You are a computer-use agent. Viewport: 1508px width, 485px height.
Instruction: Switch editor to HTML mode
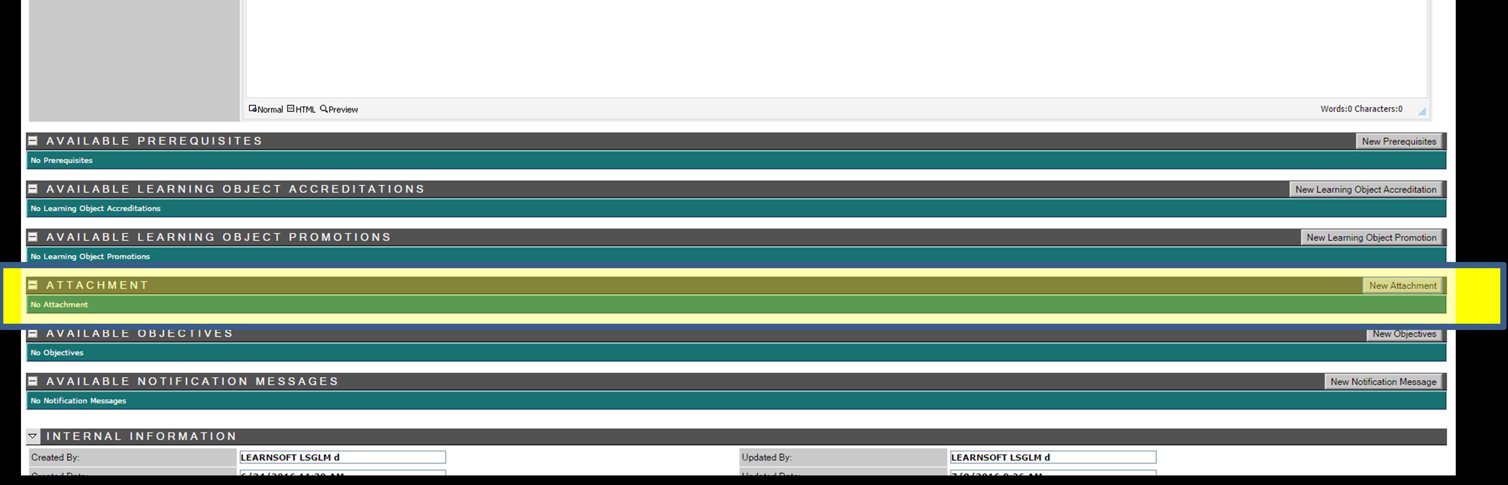301,109
